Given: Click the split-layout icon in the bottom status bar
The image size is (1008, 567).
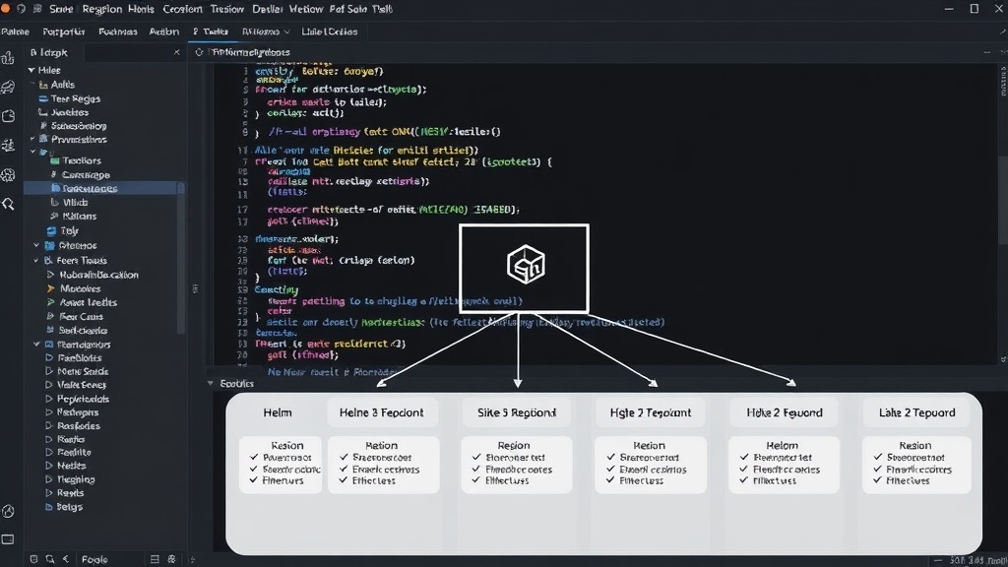Looking at the screenshot, I should pos(155,559).
